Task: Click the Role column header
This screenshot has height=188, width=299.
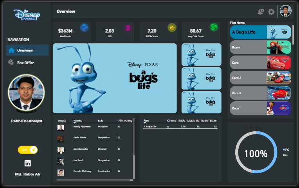Action: [101, 120]
